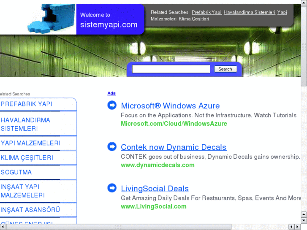Click the arrow icon beside Microsoft Windows Azure
The image size is (307, 230).
112,105
